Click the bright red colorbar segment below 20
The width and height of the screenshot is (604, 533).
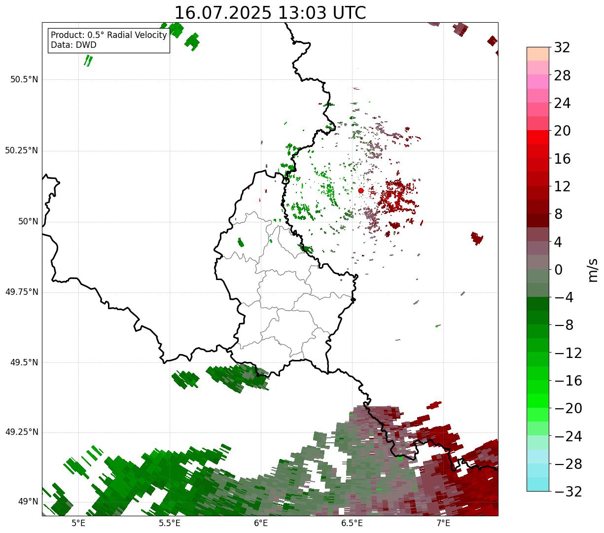tap(538, 137)
